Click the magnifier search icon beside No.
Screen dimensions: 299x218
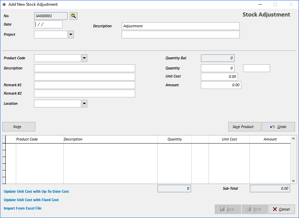[73, 16]
